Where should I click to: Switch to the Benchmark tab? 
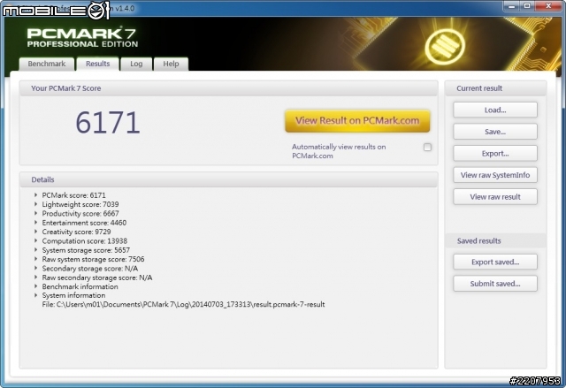click(47, 64)
